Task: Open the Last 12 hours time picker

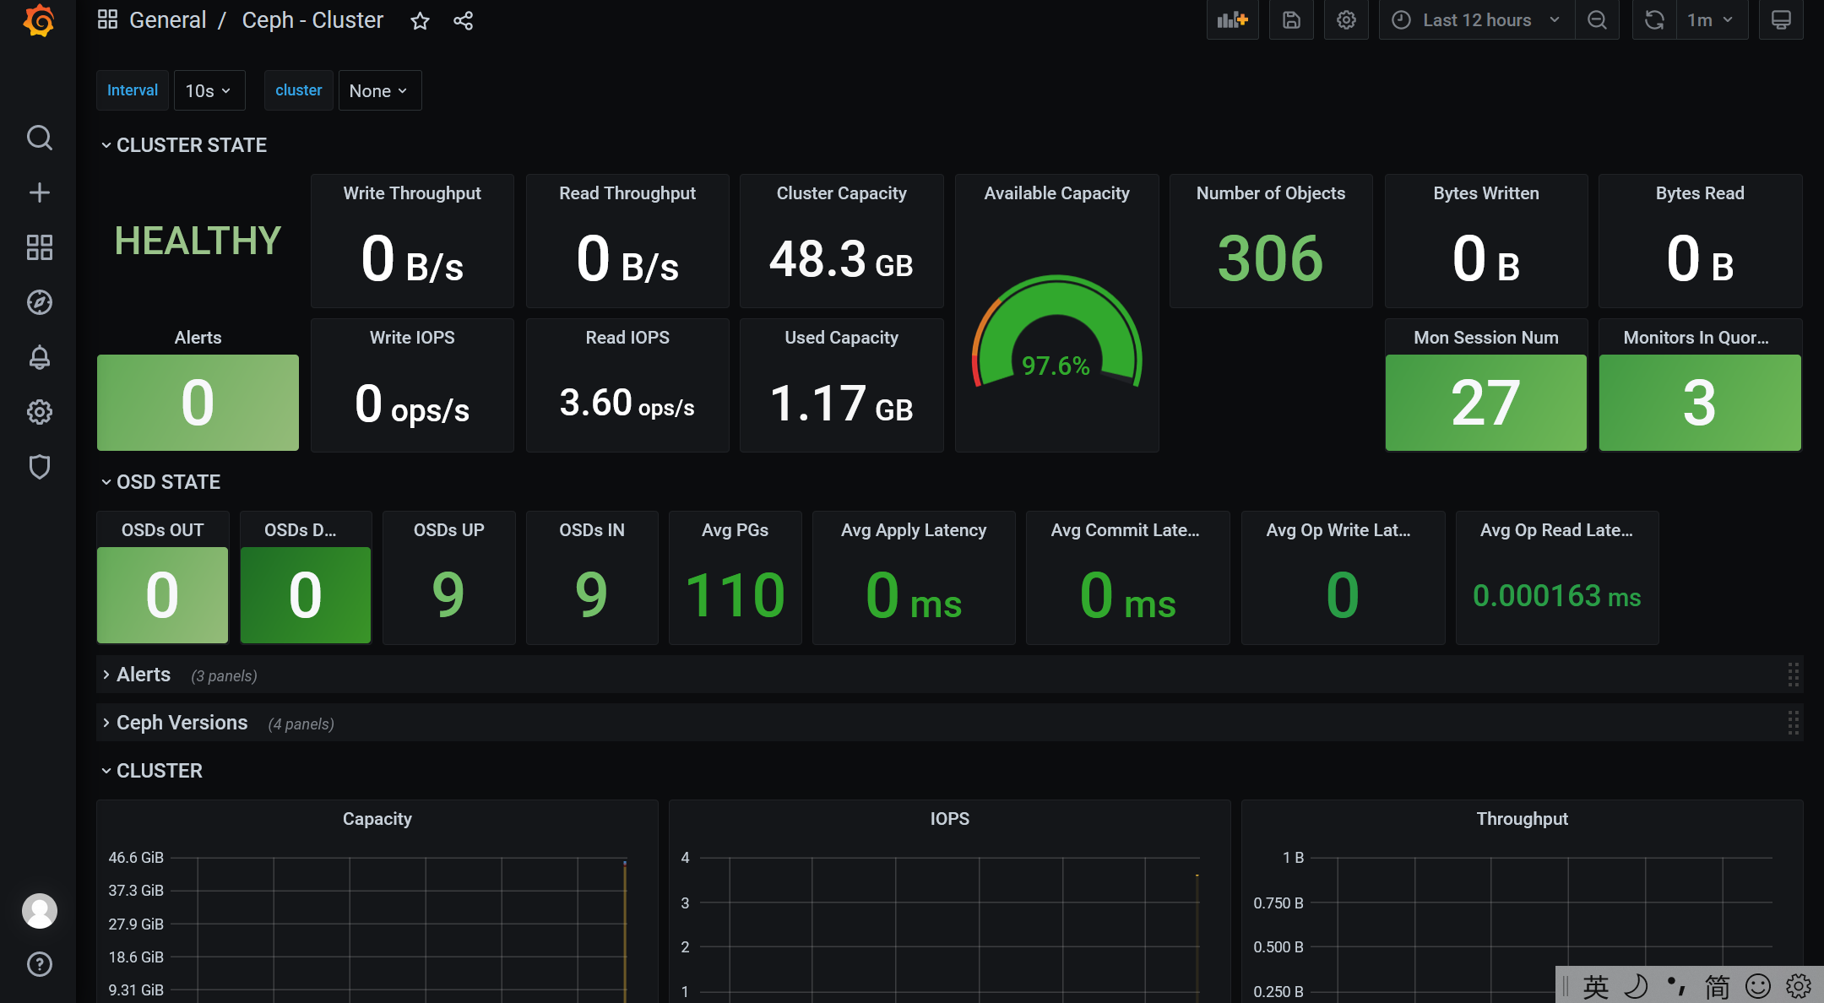Action: [x=1476, y=20]
